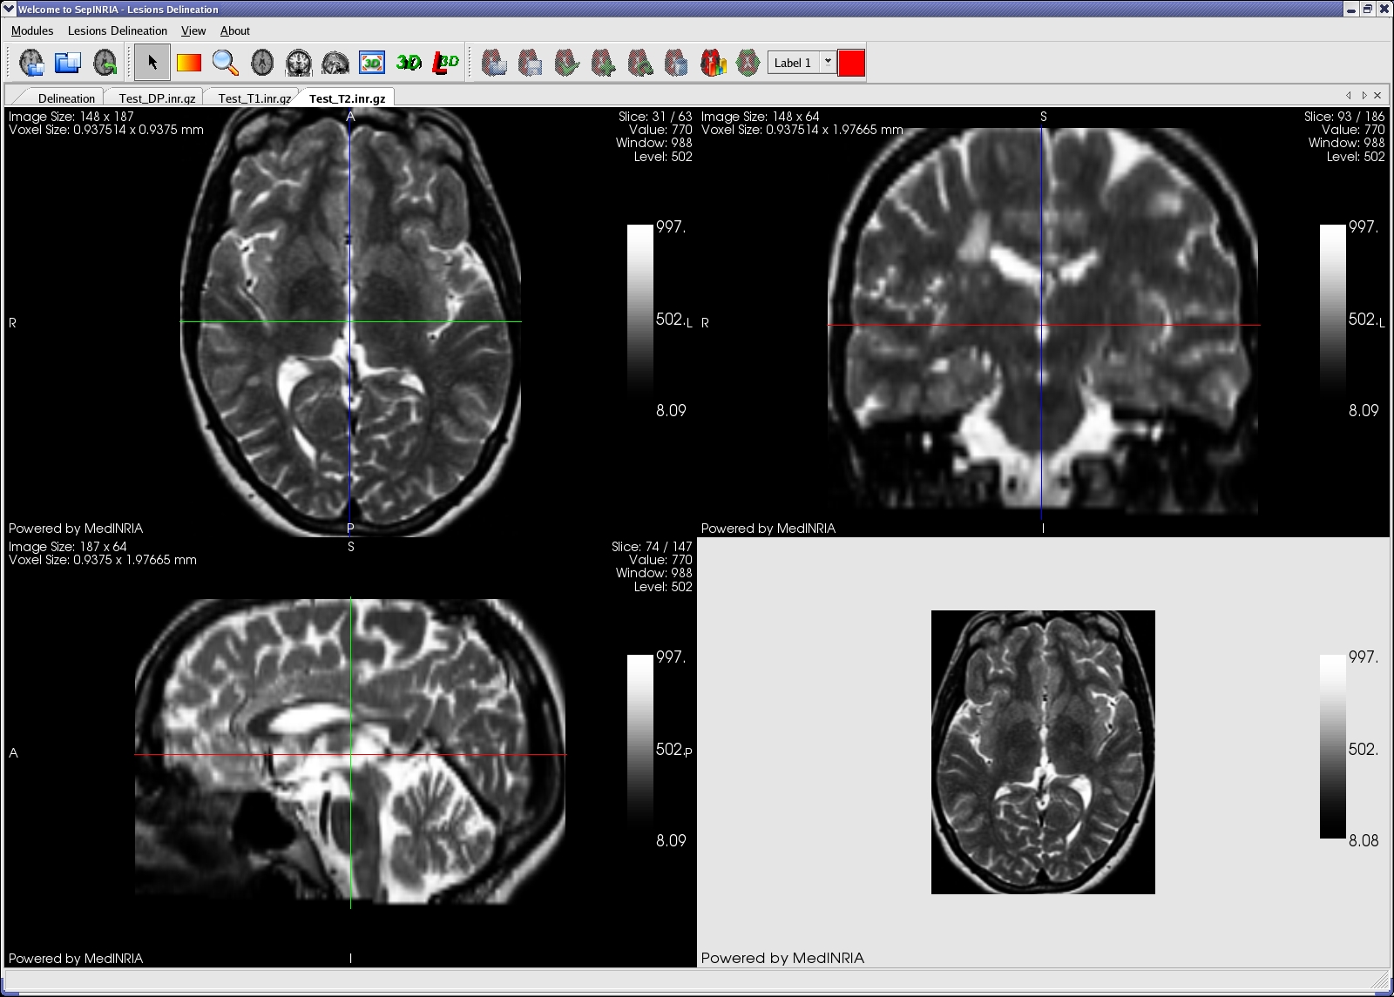Click the axial view 'Slice: 31 / 63' text
1394x997 pixels.
[x=655, y=117]
